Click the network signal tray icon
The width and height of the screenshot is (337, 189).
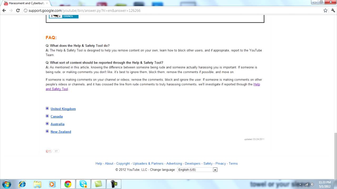pyautogui.click(x=306, y=184)
